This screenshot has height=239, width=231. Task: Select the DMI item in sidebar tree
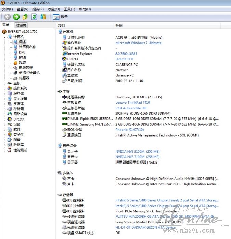pyautogui.click(x=22, y=52)
